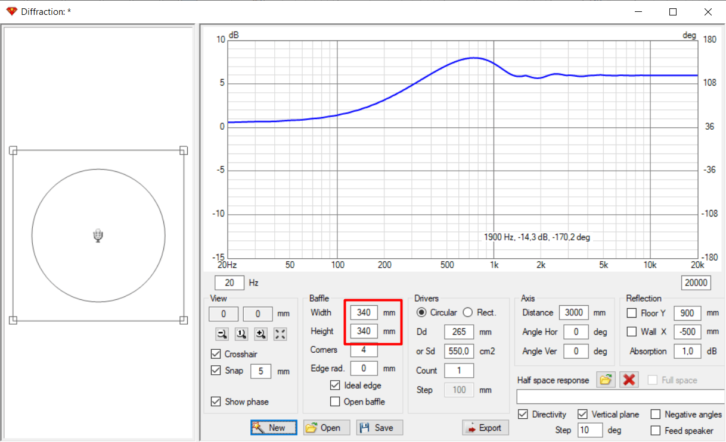The image size is (726, 442).
Task: Select the top-left baffle corner handle
Action: coord(13,151)
